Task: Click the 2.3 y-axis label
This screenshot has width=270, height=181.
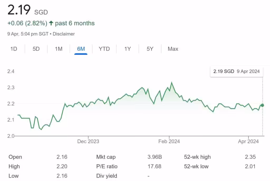Action: tap(11, 88)
